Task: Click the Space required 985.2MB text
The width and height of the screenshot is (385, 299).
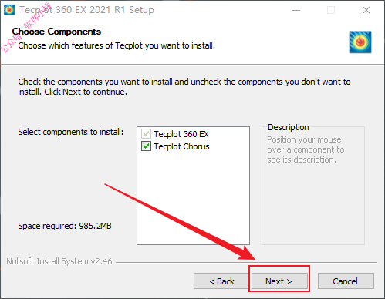Action: (x=65, y=226)
